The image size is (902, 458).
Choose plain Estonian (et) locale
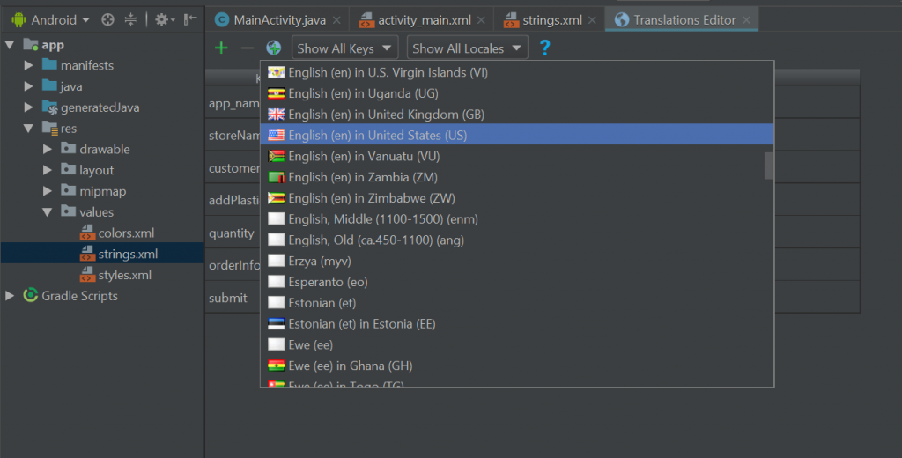pyautogui.click(x=517, y=303)
